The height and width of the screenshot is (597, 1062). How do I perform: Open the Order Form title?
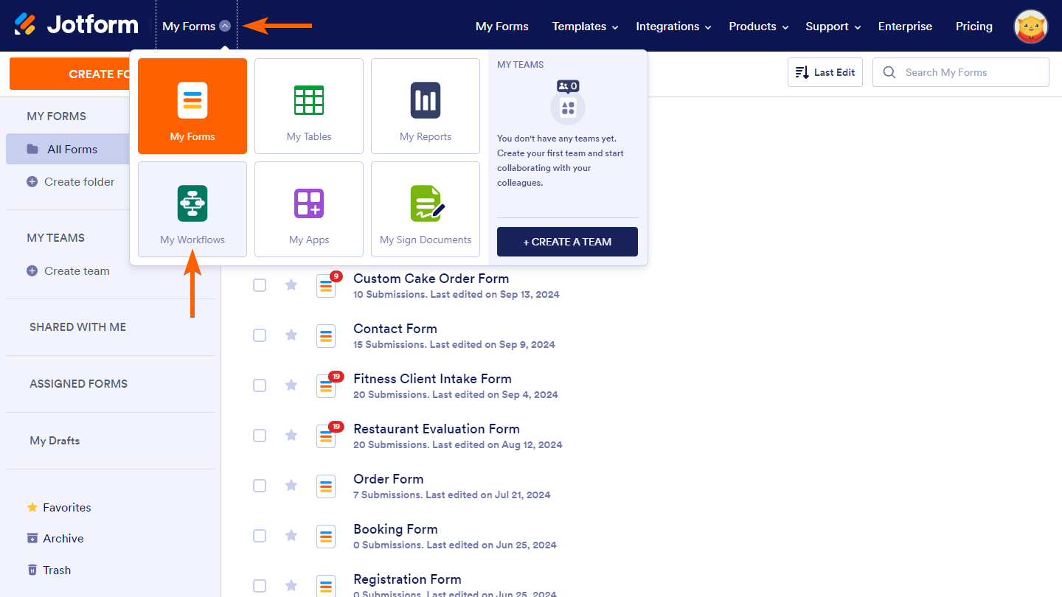click(389, 479)
